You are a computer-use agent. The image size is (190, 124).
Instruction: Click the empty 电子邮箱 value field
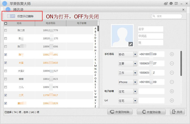pos(152,91)
